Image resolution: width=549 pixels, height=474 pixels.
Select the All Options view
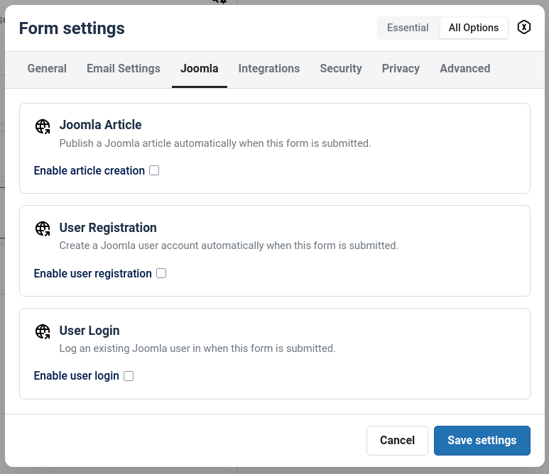[474, 28]
